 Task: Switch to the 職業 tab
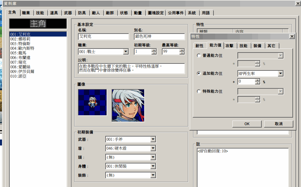[26, 13]
